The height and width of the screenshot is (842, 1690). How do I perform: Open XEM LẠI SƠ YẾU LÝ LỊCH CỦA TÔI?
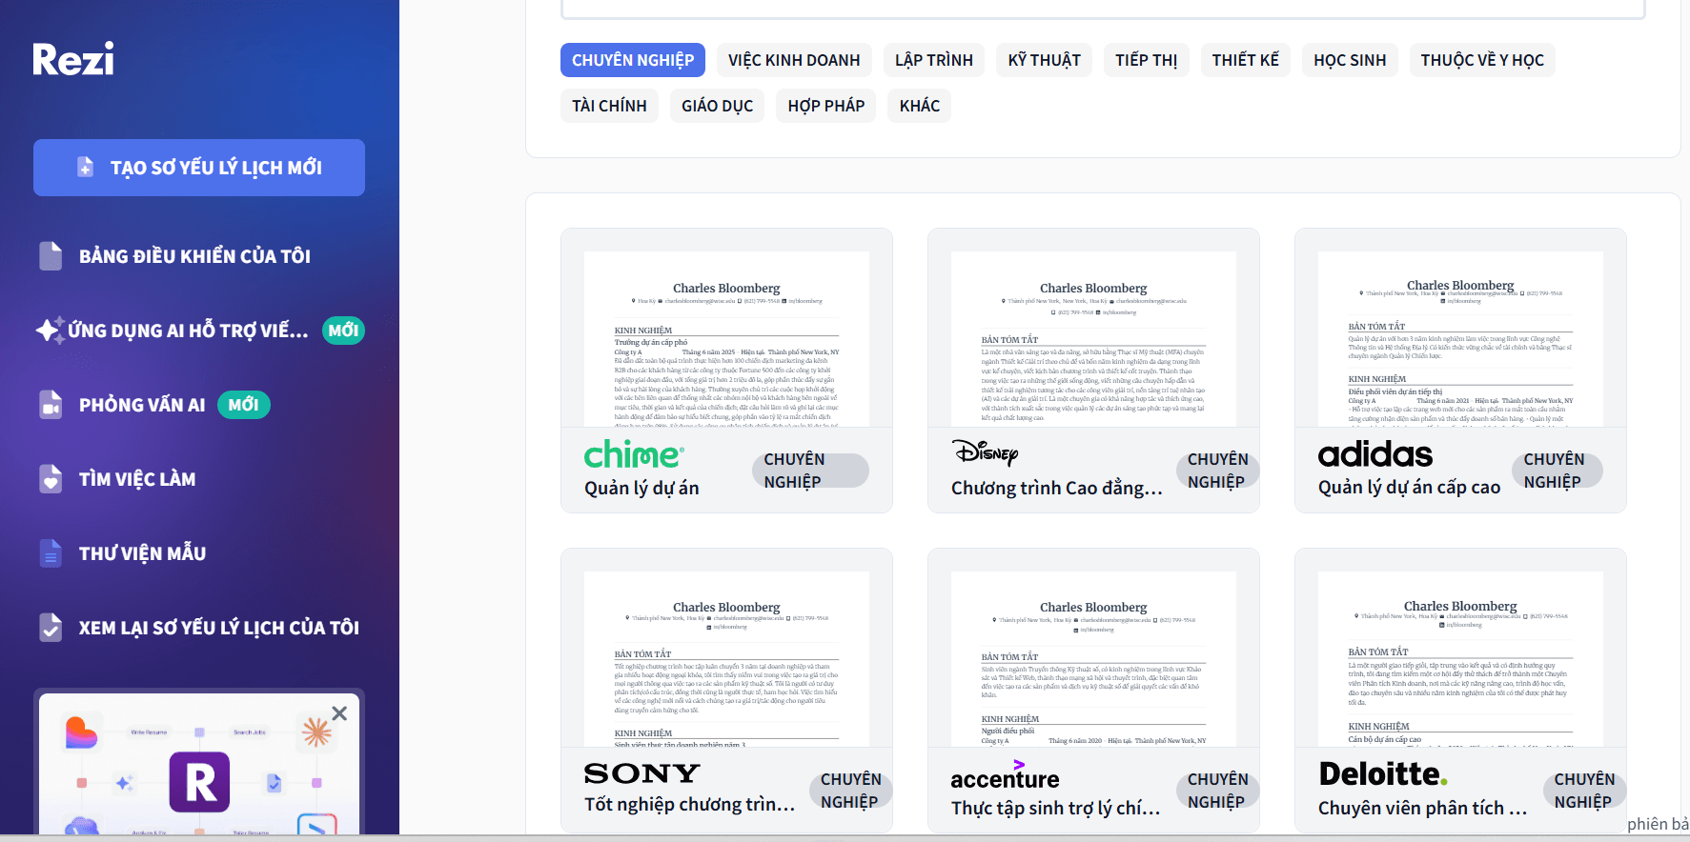click(218, 628)
